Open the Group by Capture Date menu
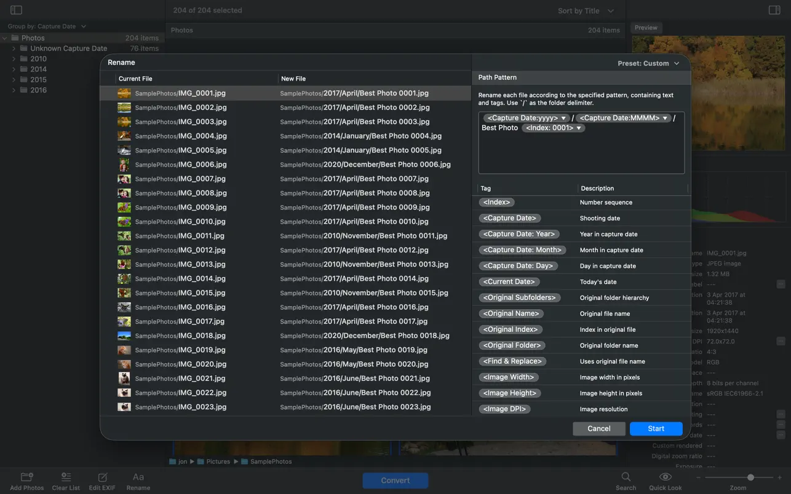 (x=47, y=26)
